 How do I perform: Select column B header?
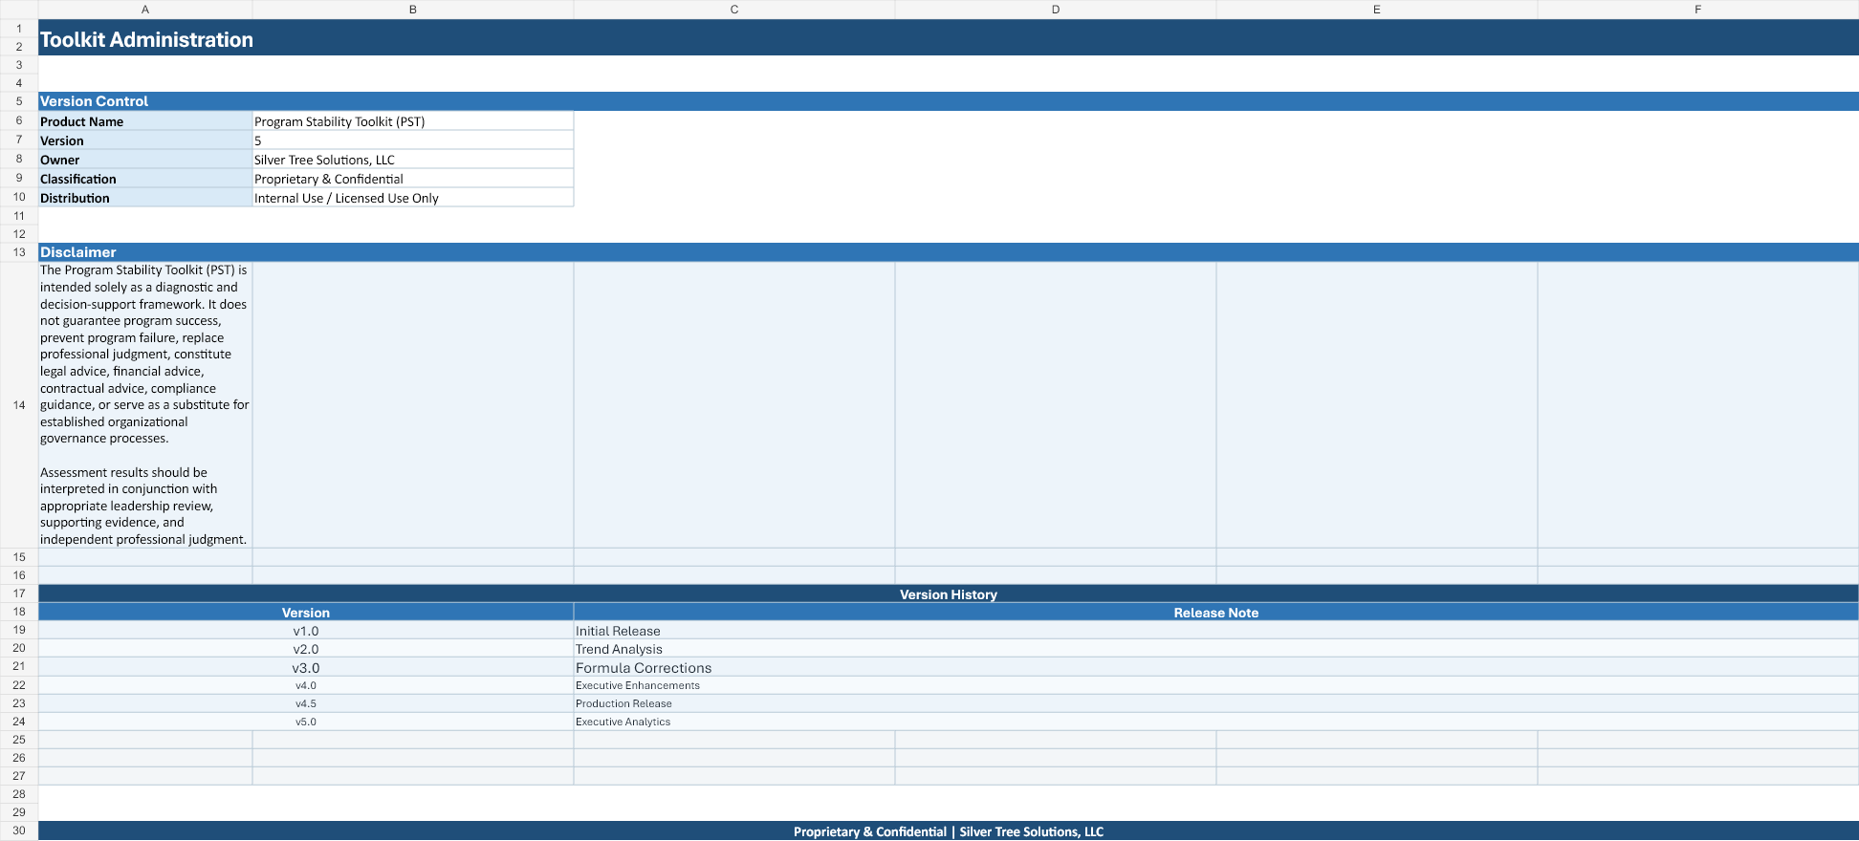[x=413, y=10]
